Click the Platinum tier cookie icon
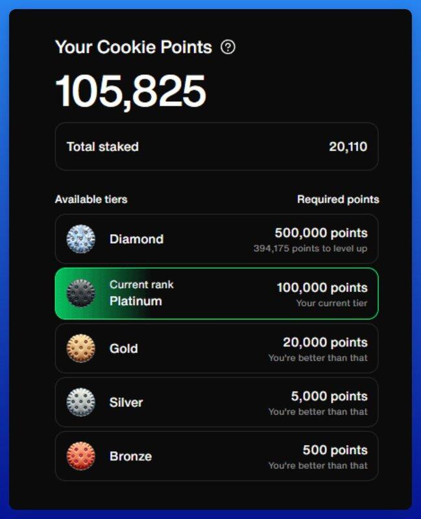Screen dimensions: 421x519 pos(81,294)
